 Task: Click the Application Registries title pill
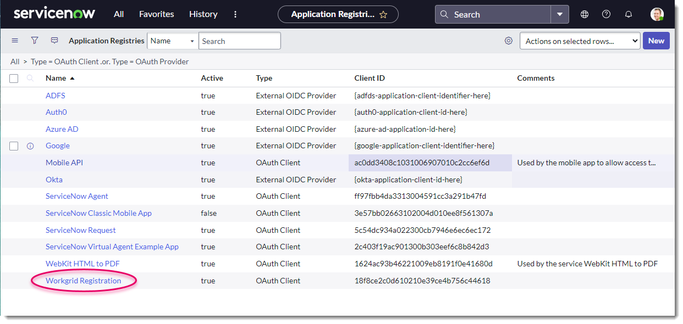click(338, 15)
